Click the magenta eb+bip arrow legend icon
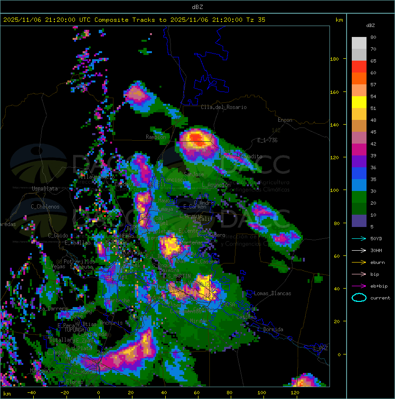This screenshot has height=399, width=395. pos(359,286)
